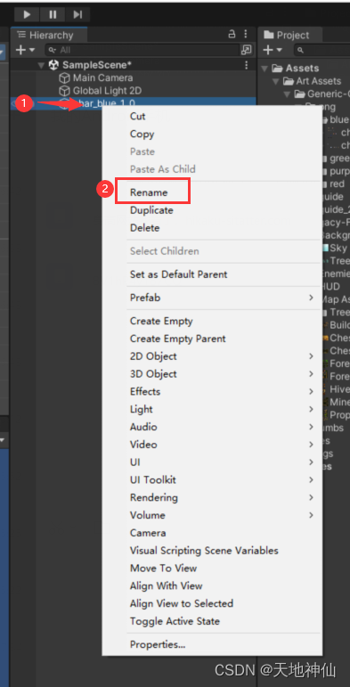Open the UI Toolkit submenu
This screenshot has width=350, height=687.
click(x=212, y=479)
